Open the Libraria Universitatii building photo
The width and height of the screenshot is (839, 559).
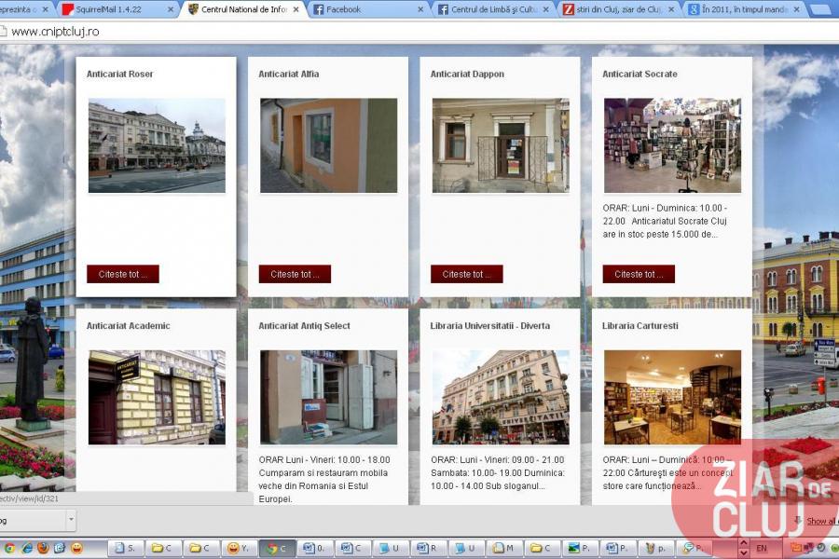(x=501, y=398)
